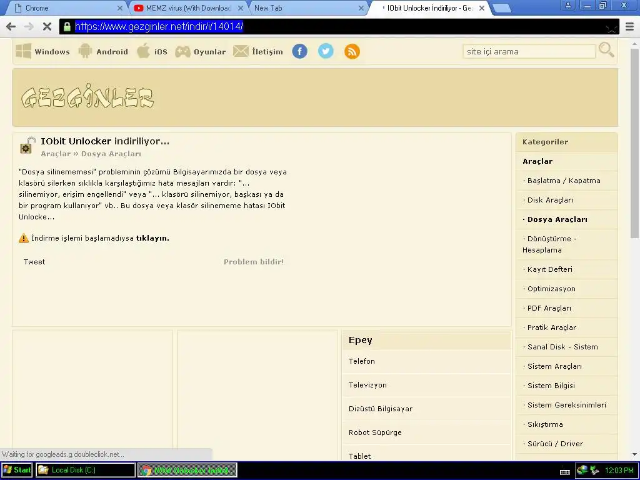Open Başlatma / Kapatma category
640x480 pixels.
pos(564,181)
